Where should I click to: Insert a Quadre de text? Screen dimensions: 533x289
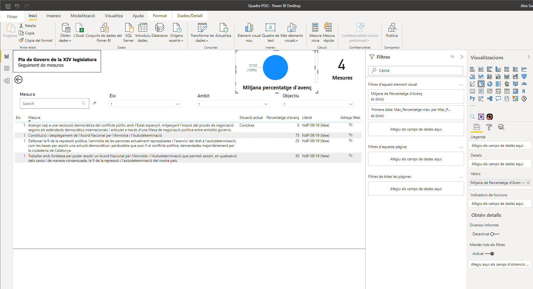click(x=270, y=33)
